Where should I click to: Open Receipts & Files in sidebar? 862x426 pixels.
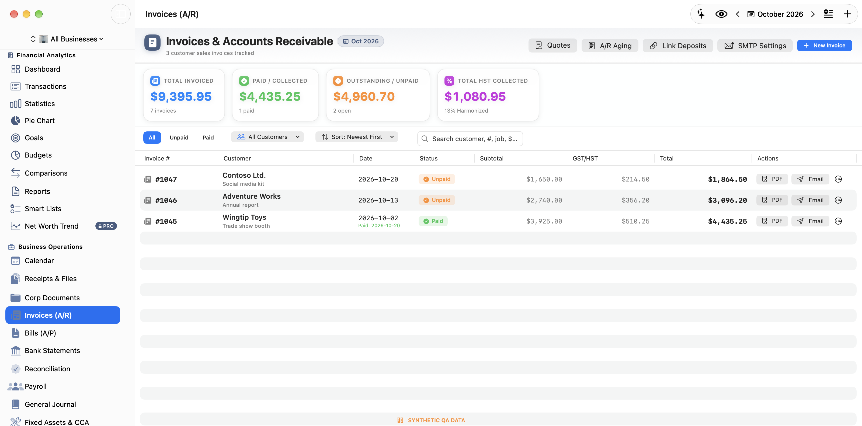63,278
